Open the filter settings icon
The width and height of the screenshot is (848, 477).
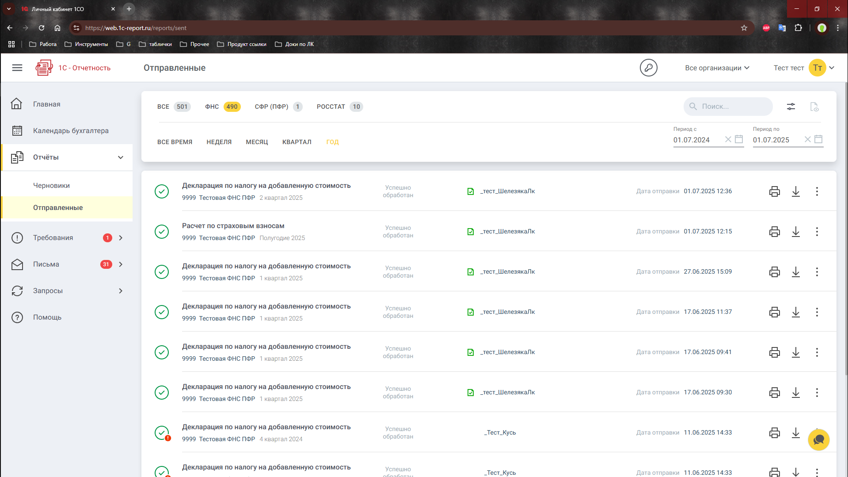tap(791, 107)
